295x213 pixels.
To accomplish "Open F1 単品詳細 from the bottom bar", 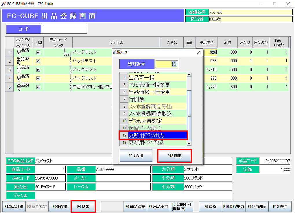I will pyautogui.click(x=13, y=207).
